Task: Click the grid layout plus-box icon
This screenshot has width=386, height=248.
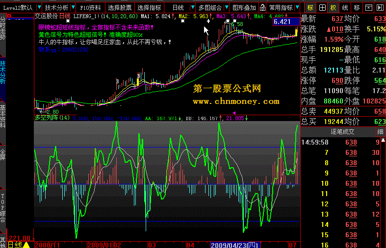Action: [x=322, y=8]
